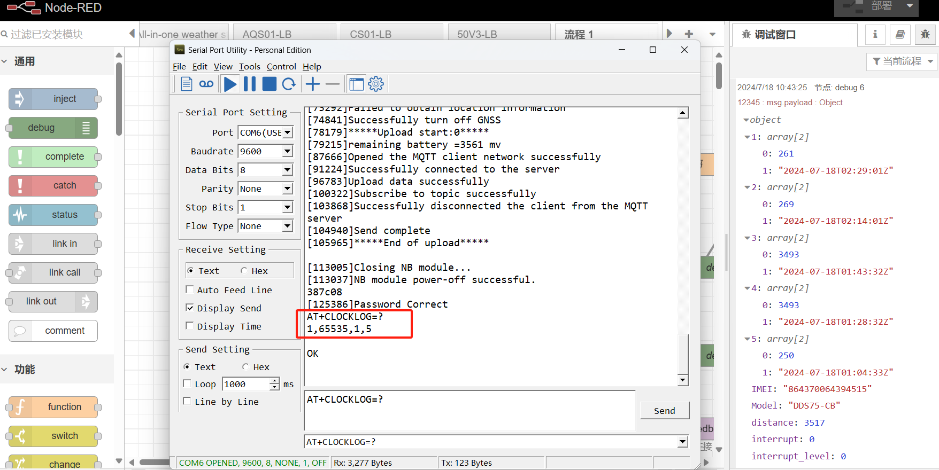
Task: Enable the Display Time checkbox
Action: coord(189,326)
